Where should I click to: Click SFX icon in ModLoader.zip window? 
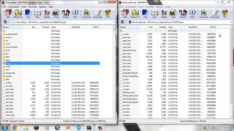tap(225, 14)
